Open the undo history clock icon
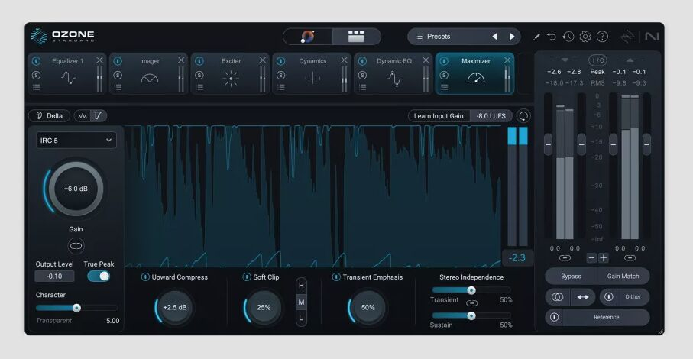Viewport: 693px width, 359px height. pyautogui.click(x=568, y=37)
